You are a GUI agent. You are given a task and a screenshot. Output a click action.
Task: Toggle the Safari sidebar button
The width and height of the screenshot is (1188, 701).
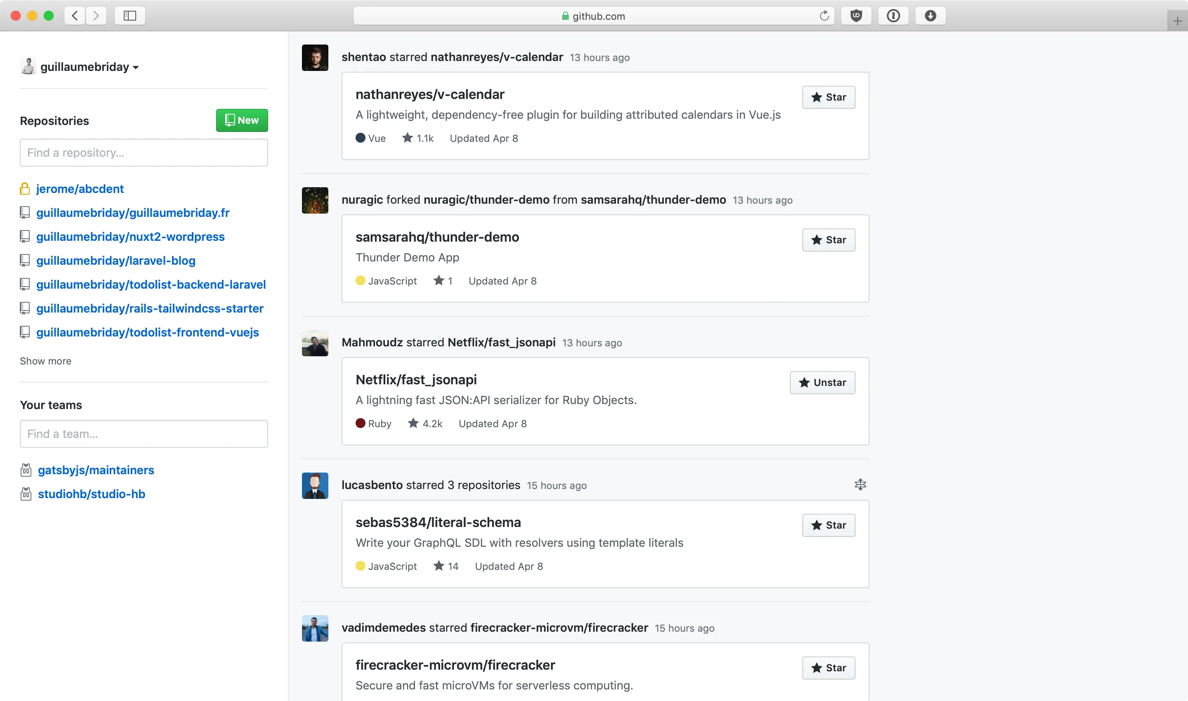coord(130,16)
